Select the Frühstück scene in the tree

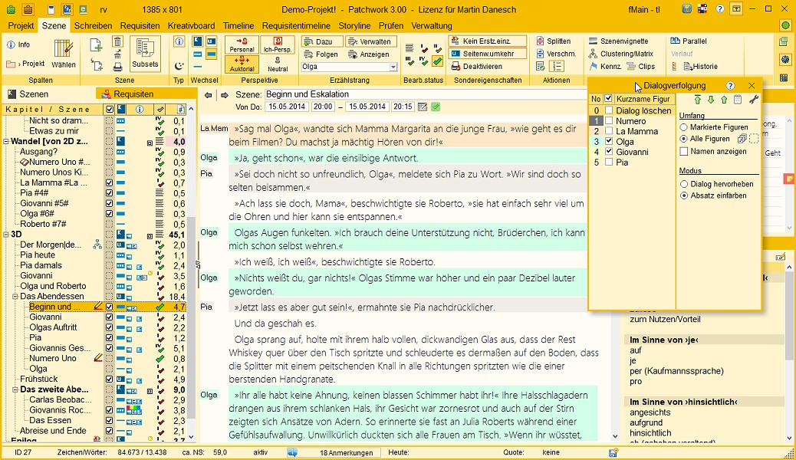point(38,379)
